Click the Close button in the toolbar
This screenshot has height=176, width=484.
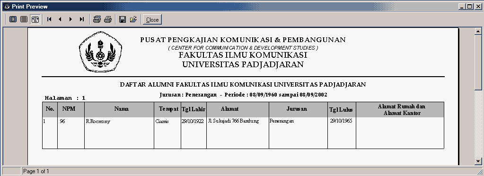[152, 19]
